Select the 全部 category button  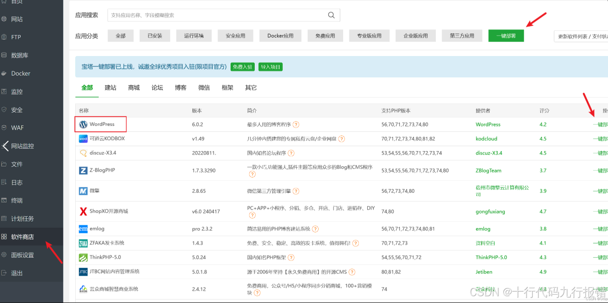(x=121, y=36)
